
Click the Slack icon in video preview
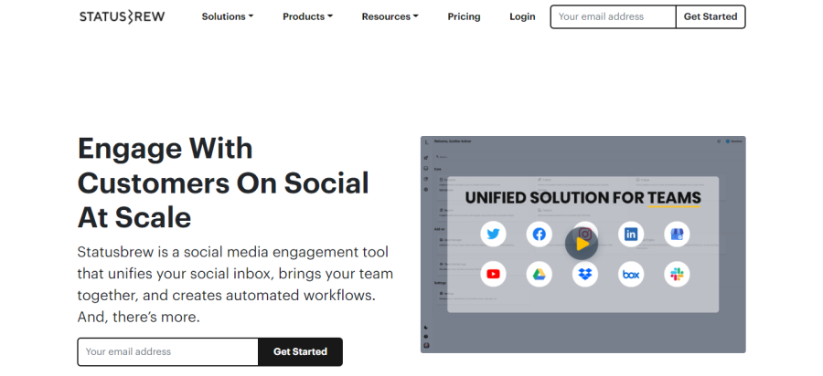[677, 274]
